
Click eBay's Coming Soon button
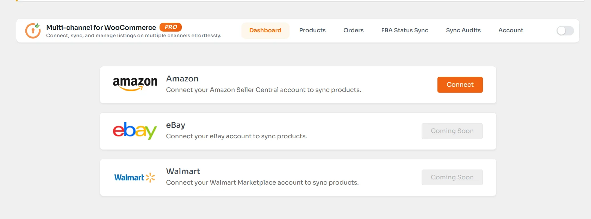(x=452, y=131)
